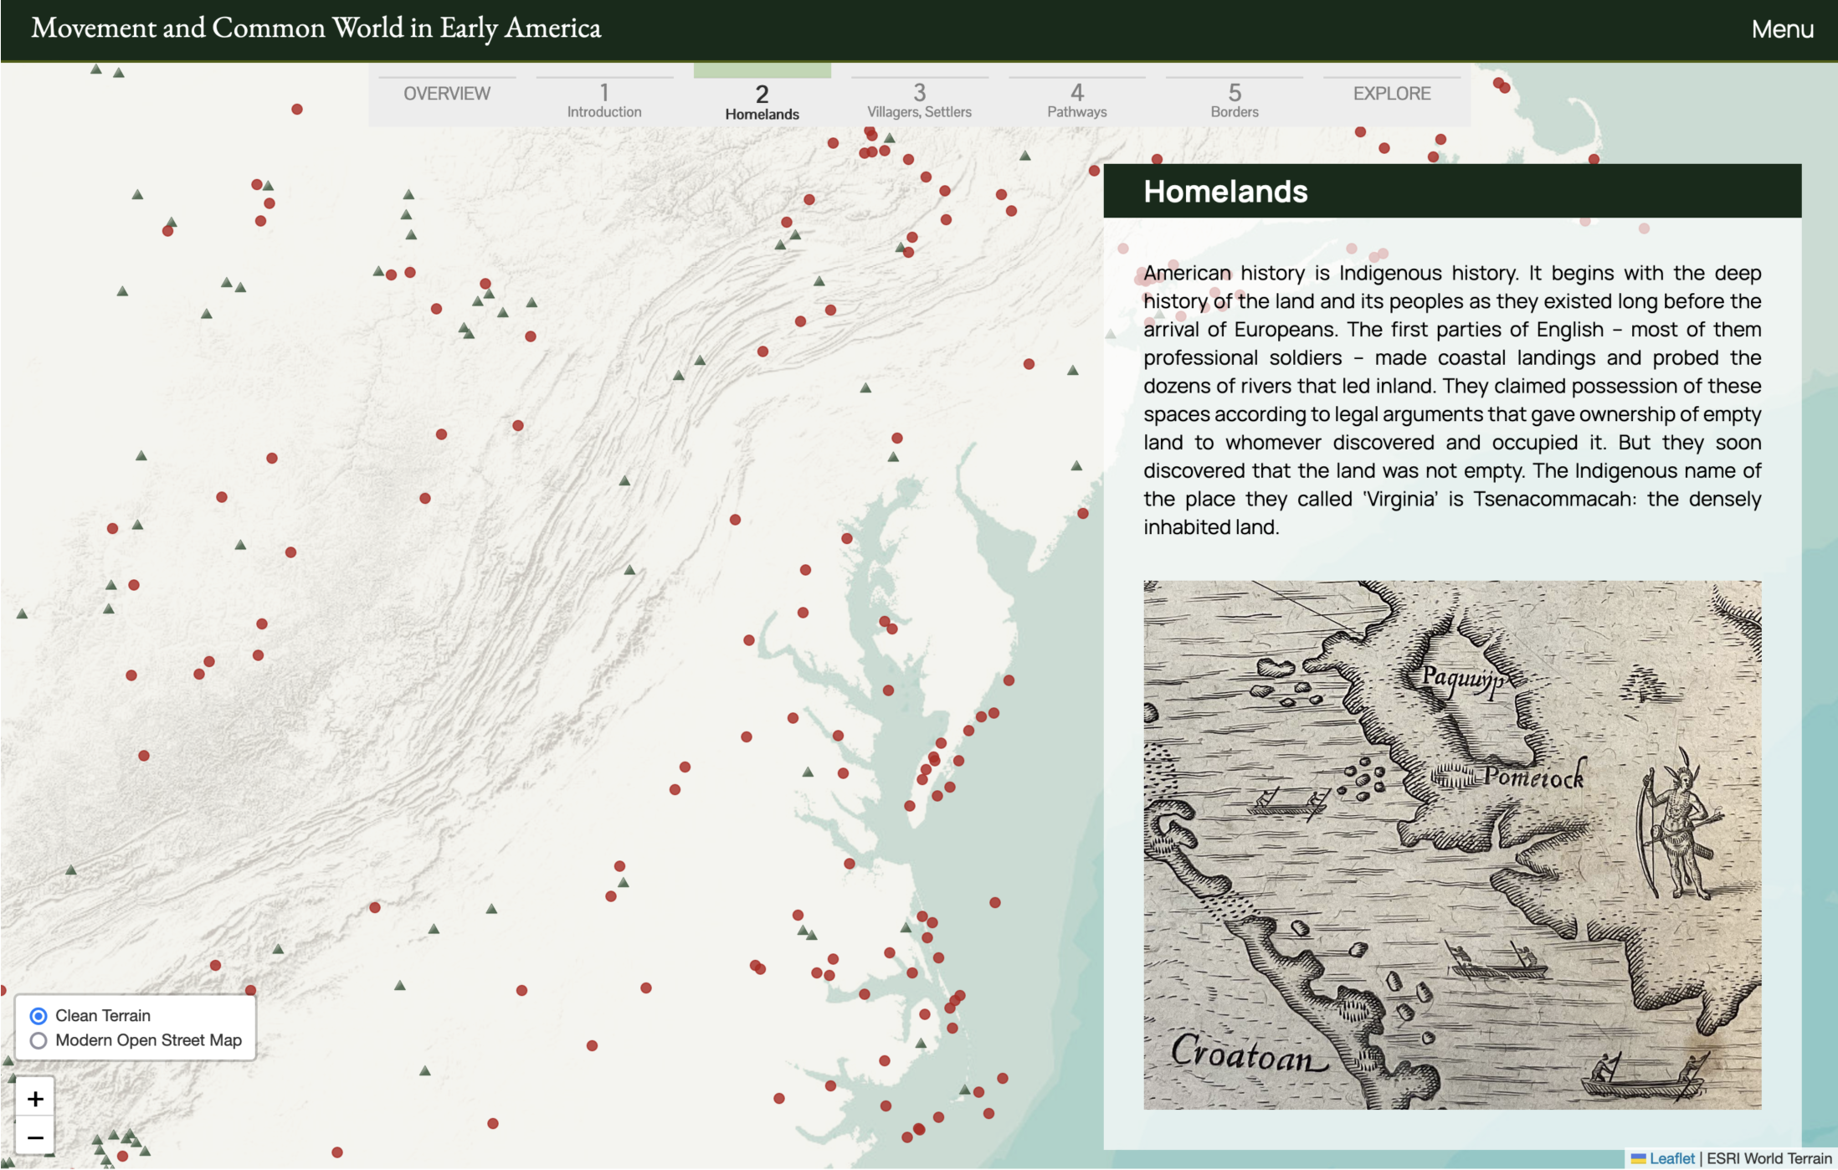Go to chapter 1 Introduction tab
Viewport: 1838px width, 1170px height.
coord(604,100)
